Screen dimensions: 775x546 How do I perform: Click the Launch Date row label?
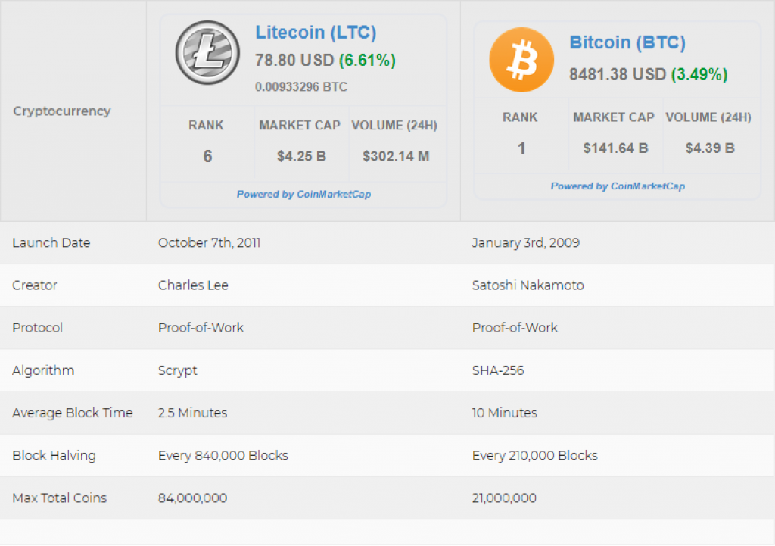51,243
